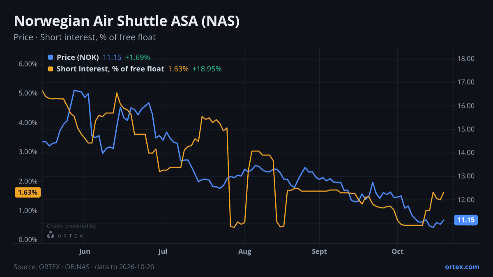Click the 2.00% left axis label
The width and height of the screenshot is (493, 277).
pyautogui.click(x=28, y=181)
